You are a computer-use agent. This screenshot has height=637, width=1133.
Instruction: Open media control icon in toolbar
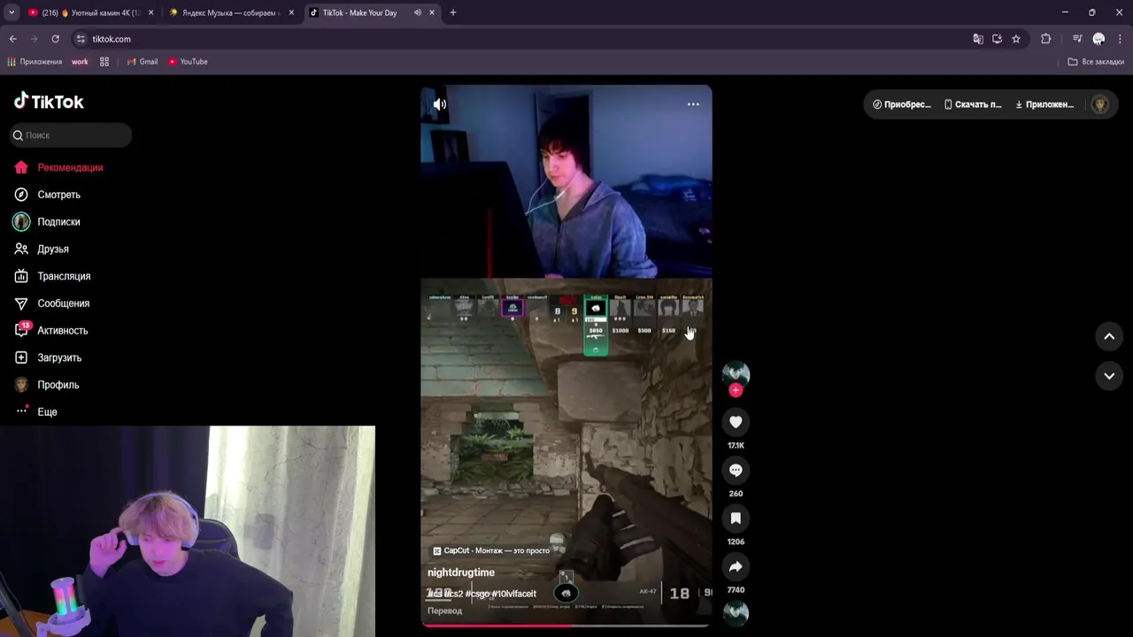(1077, 39)
